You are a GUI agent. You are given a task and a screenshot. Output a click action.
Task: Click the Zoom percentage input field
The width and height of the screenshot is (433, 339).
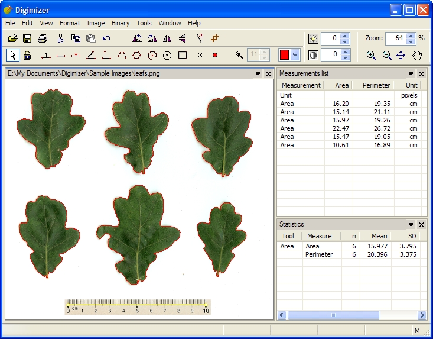(395, 38)
